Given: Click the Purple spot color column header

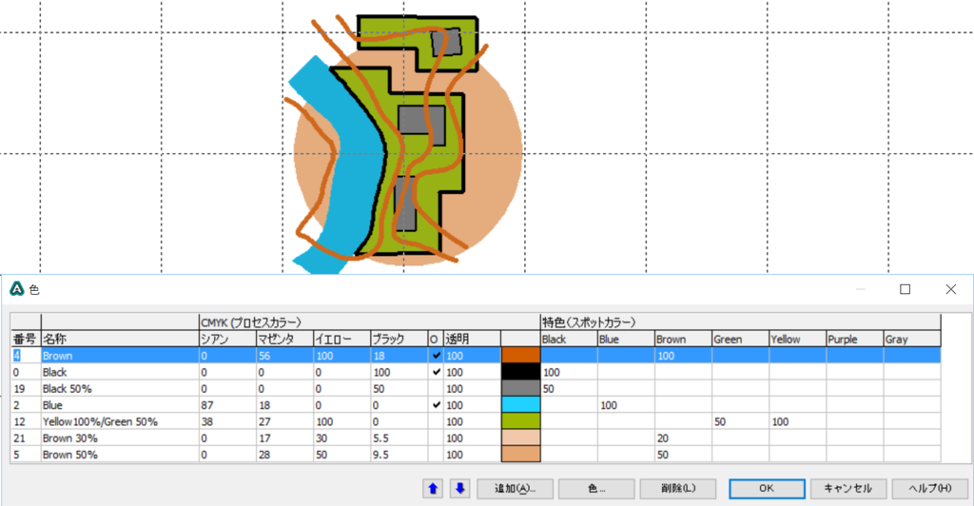Looking at the screenshot, I should tap(855, 339).
